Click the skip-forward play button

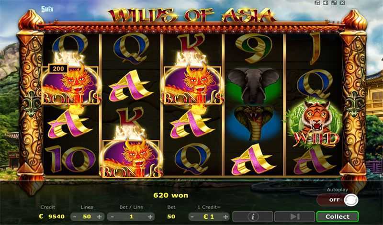pos(294,216)
